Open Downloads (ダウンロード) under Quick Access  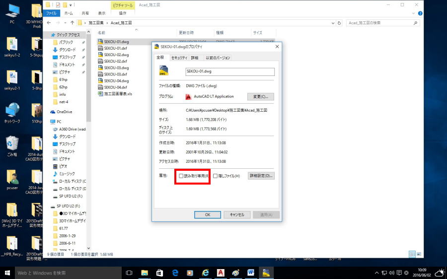pyautogui.click(x=67, y=50)
